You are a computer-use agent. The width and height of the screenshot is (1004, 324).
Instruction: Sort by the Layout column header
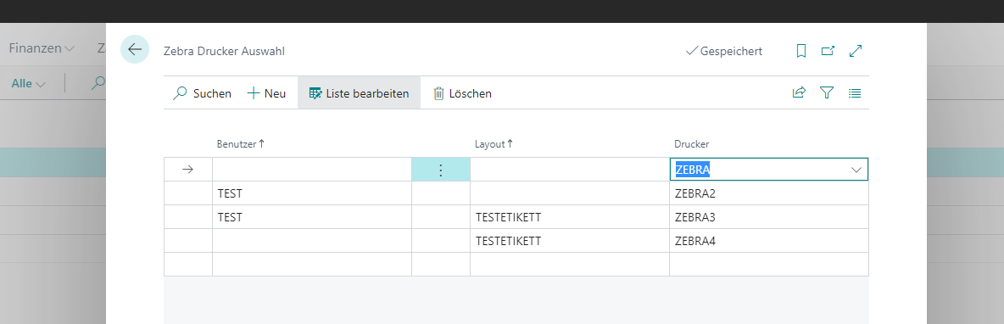493,144
